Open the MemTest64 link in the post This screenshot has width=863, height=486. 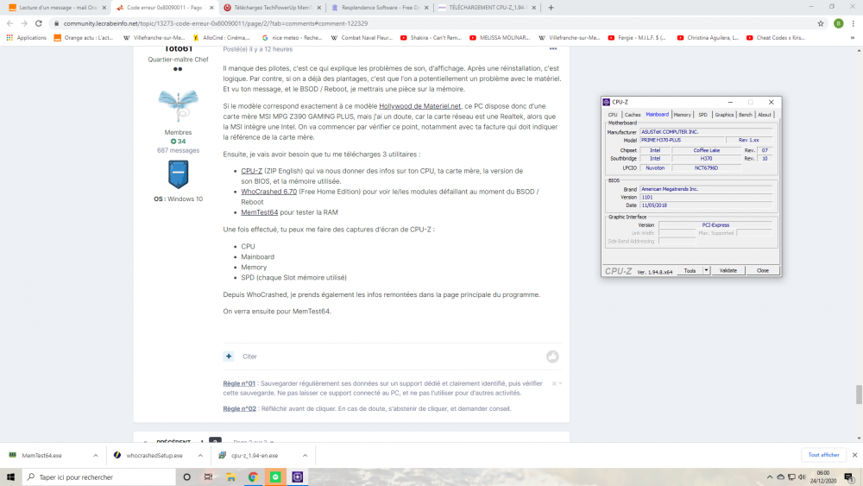(x=259, y=212)
